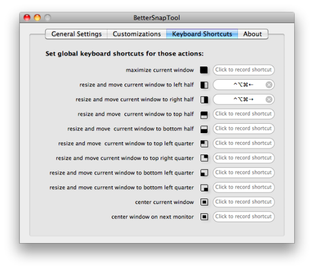Record shortcut for top left quarter
This screenshot has width=314, height=270.
243,143
